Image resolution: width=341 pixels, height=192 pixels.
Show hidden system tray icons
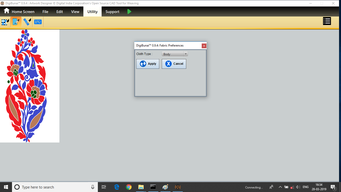click(x=280, y=187)
